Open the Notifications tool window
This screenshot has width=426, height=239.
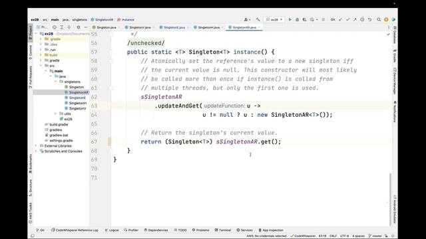point(395,112)
